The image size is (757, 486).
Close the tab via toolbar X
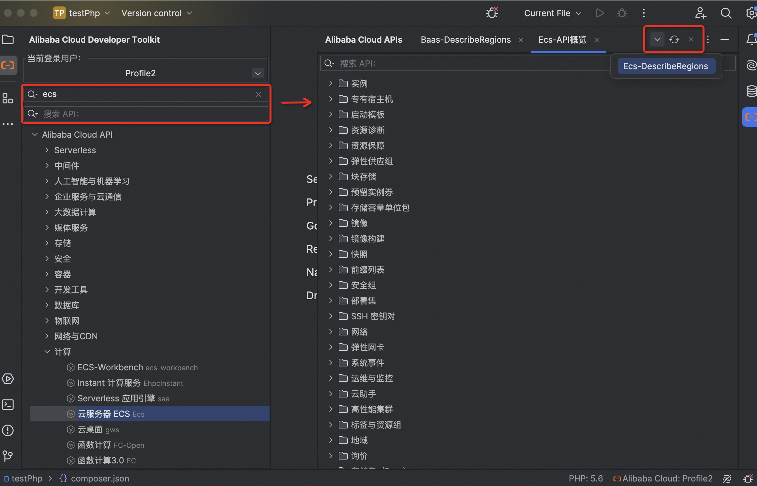click(x=691, y=40)
